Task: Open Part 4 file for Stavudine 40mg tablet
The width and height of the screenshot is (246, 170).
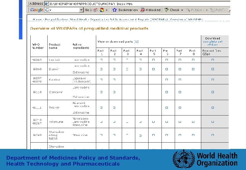Action: click(x=140, y=135)
